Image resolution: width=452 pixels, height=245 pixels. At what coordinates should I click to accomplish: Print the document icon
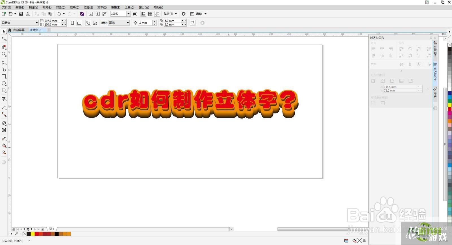click(x=28, y=14)
